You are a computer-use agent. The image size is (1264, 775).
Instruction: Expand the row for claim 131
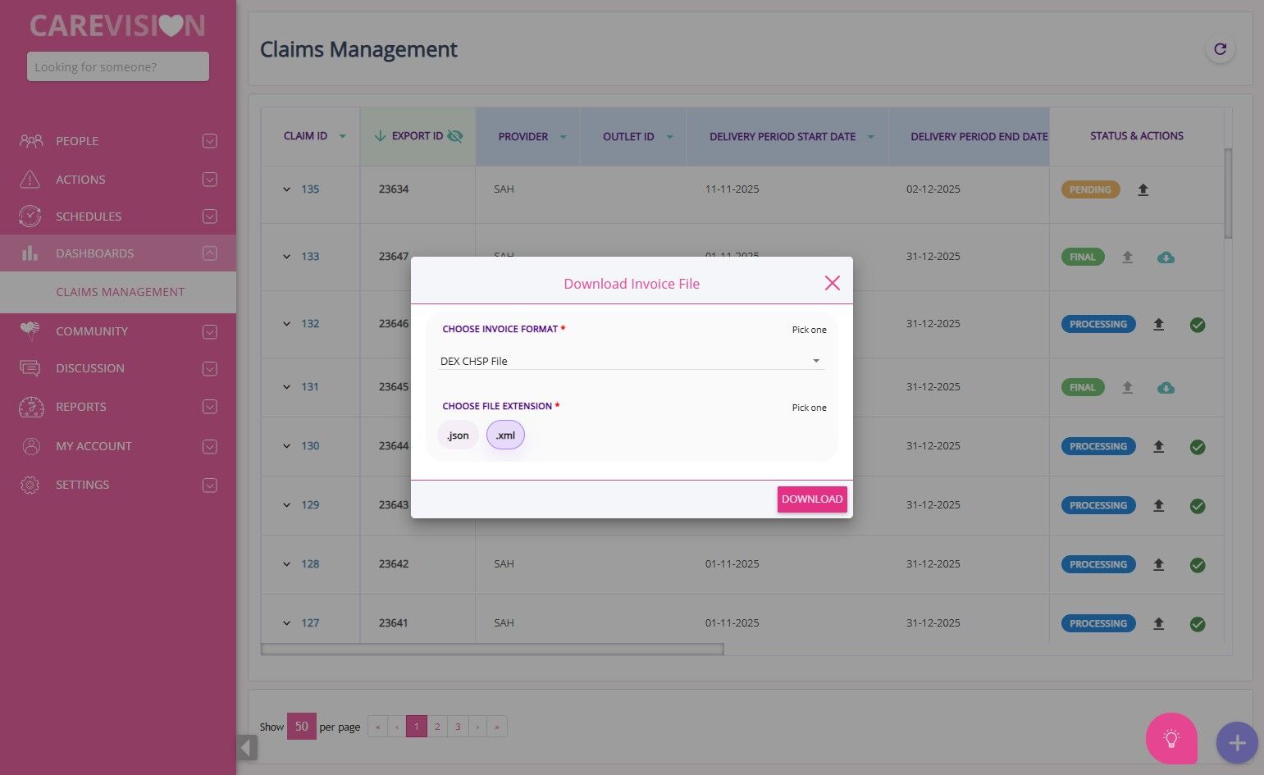[x=286, y=387]
